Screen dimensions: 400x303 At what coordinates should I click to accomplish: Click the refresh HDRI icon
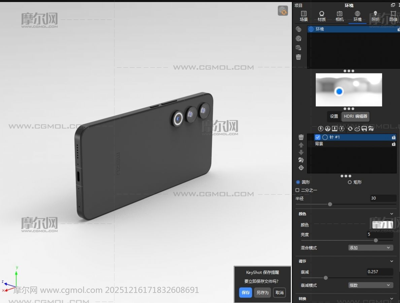tap(350, 129)
